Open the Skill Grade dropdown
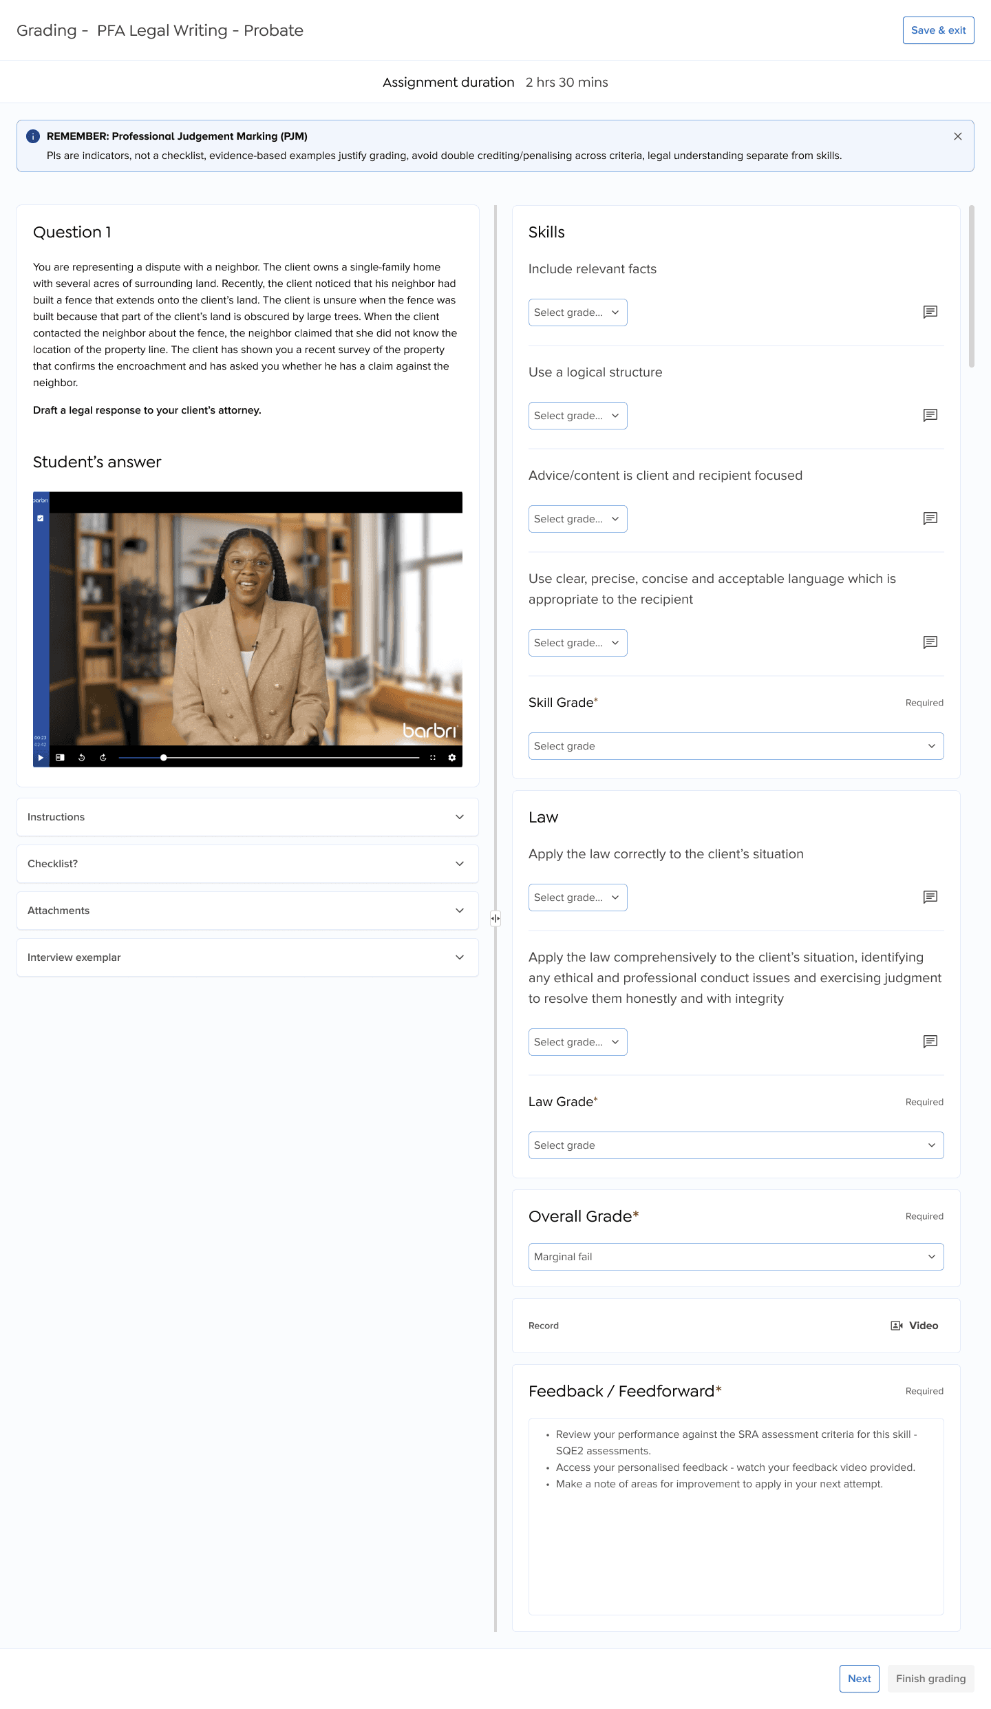This screenshot has height=1709, width=991. tap(736, 746)
